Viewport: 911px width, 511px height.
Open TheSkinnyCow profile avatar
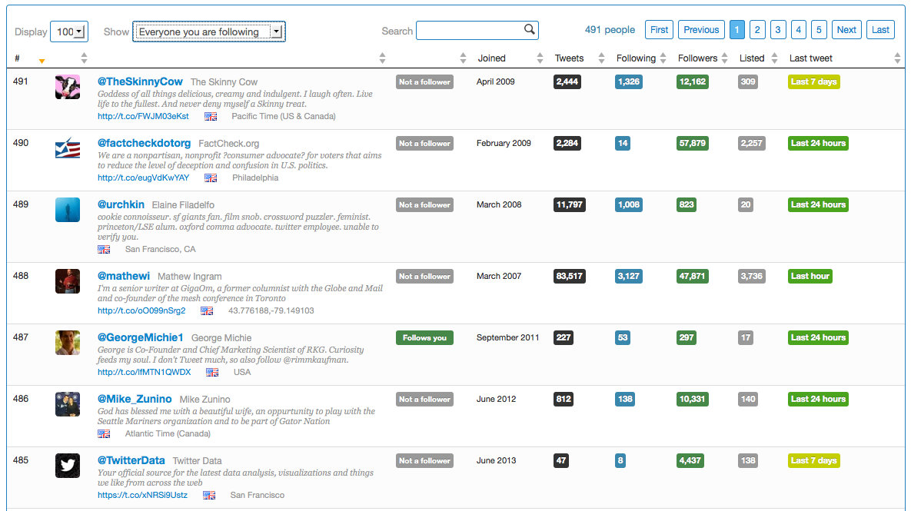(x=68, y=87)
